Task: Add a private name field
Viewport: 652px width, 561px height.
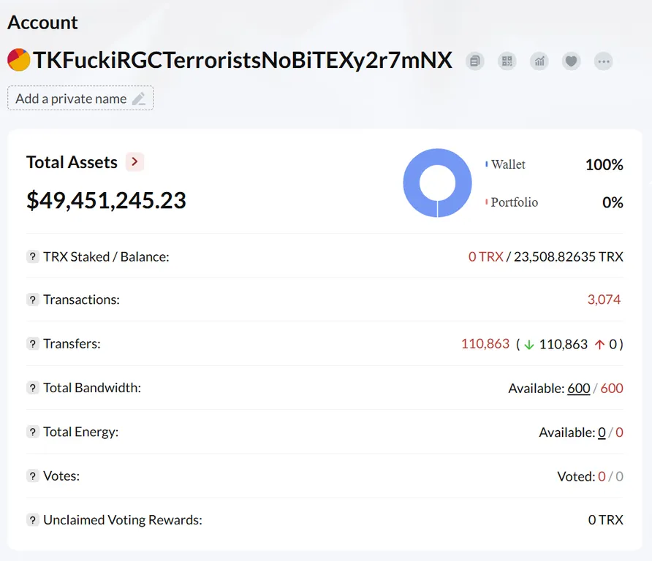Action: pyautogui.click(x=80, y=98)
